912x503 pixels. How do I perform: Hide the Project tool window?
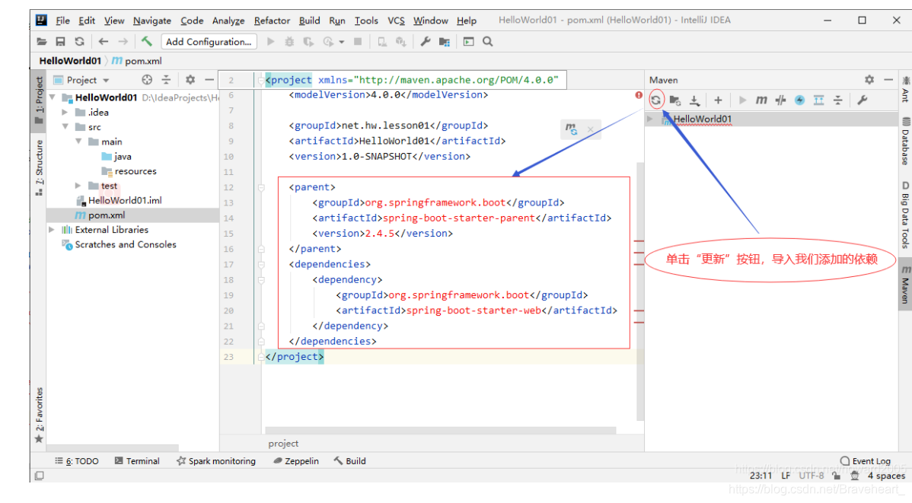coord(209,80)
